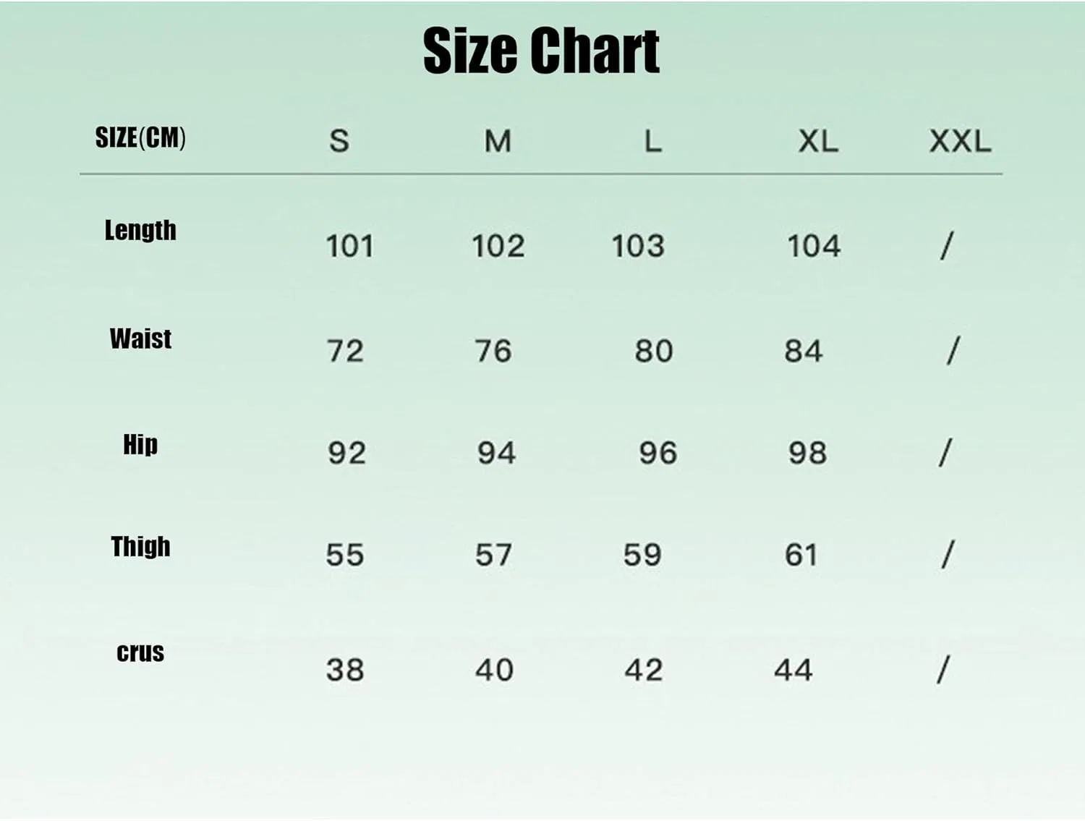Click the Waist value 76 for M

coord(493,351)
